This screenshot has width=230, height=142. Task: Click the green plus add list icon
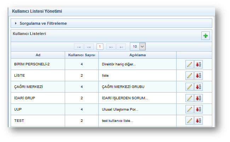tap(205, 36)
